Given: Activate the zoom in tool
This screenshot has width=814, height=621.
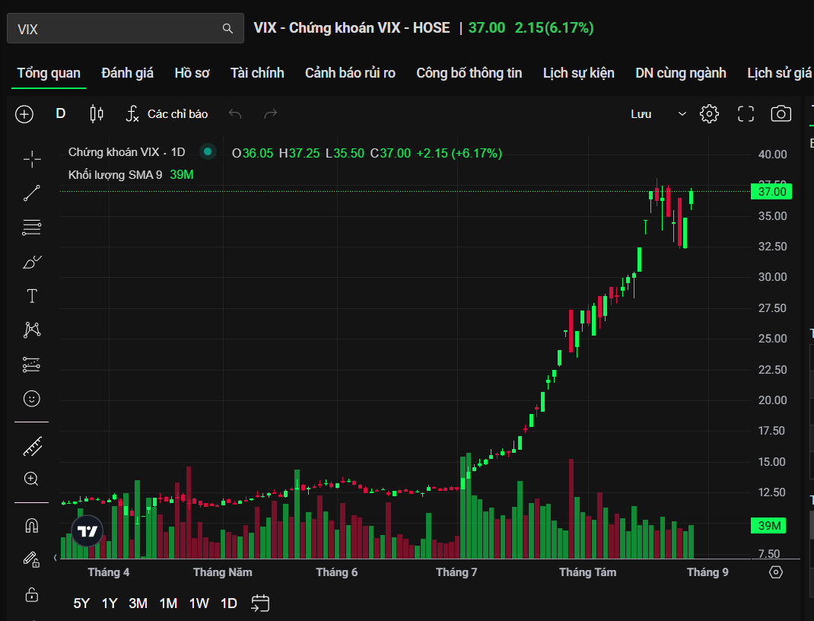Looking at the screenshot, I should coord(31,479).
